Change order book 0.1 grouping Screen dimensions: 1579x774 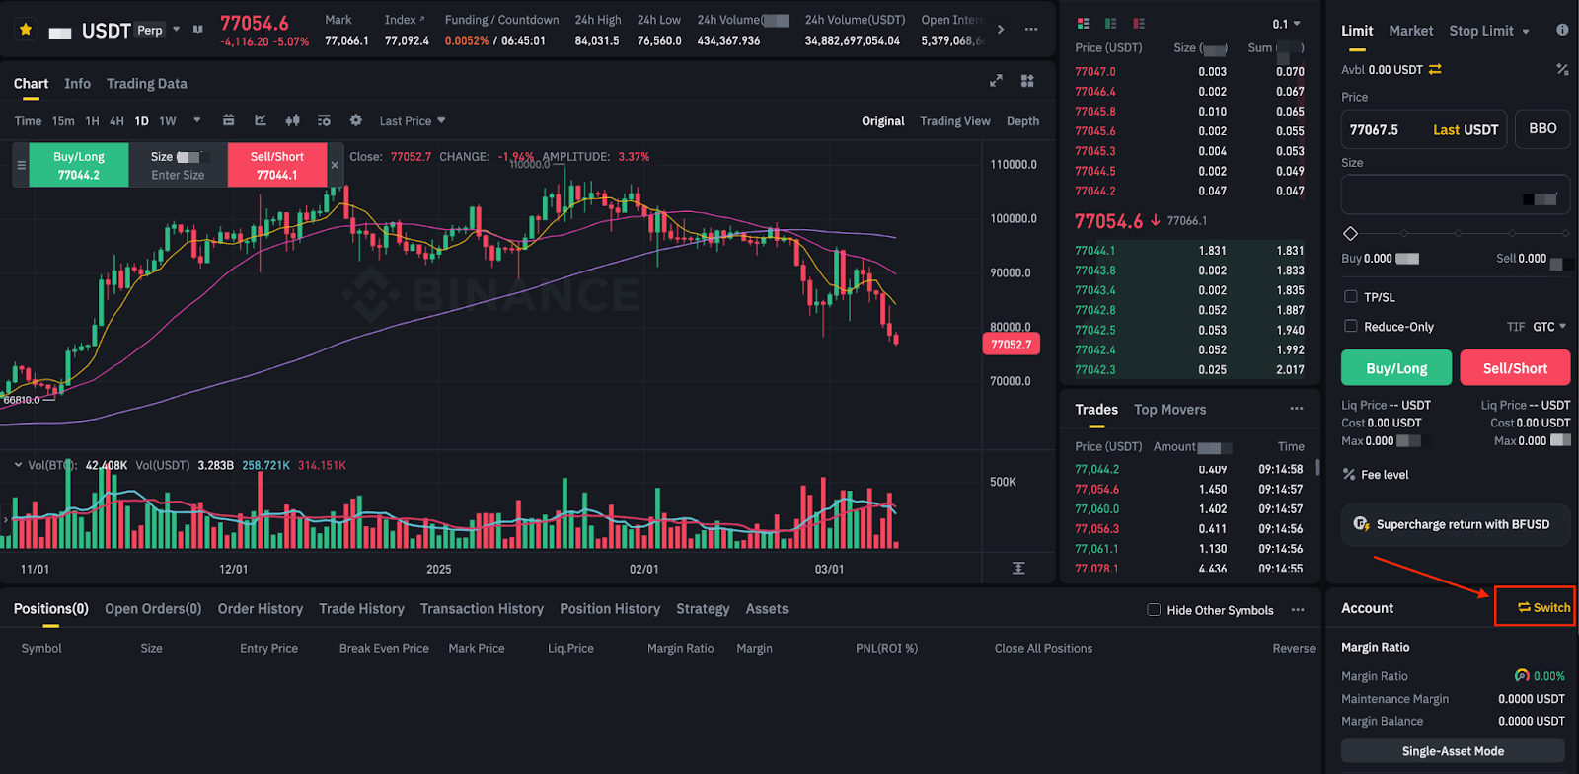[x=1286, y=24]
